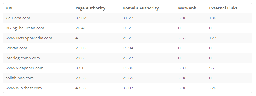Open the YkTuoba.com URL entry
This screenshot has width=256, height=96.
18,18
